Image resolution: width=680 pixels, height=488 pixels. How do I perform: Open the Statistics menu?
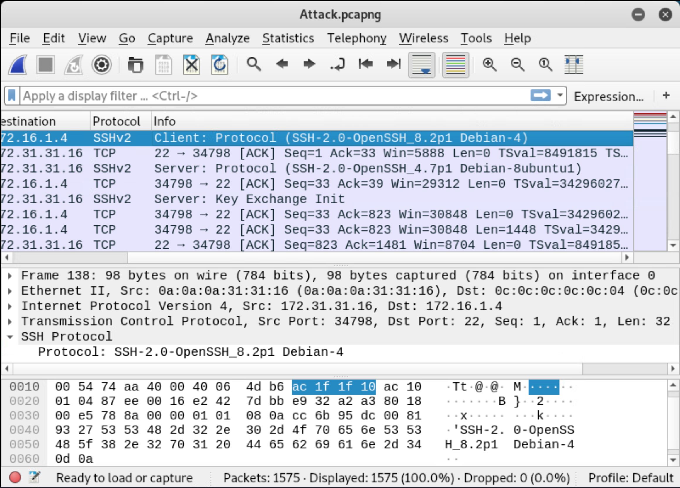288,38
